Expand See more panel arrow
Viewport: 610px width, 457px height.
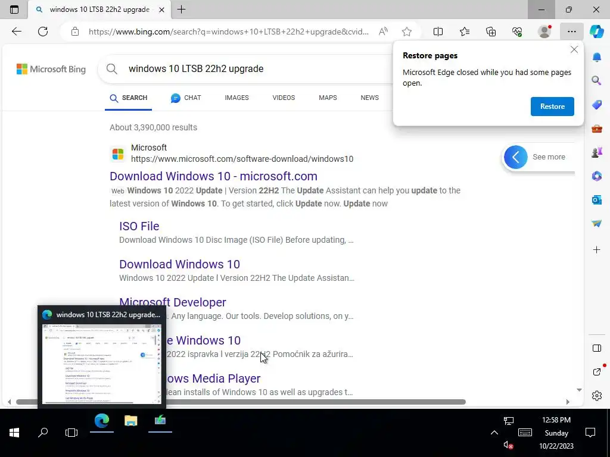click(x=515, y=157)
